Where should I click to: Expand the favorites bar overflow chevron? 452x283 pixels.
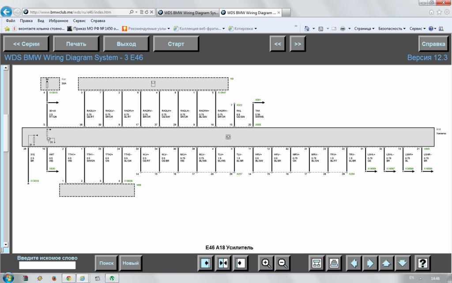(296, 26)
